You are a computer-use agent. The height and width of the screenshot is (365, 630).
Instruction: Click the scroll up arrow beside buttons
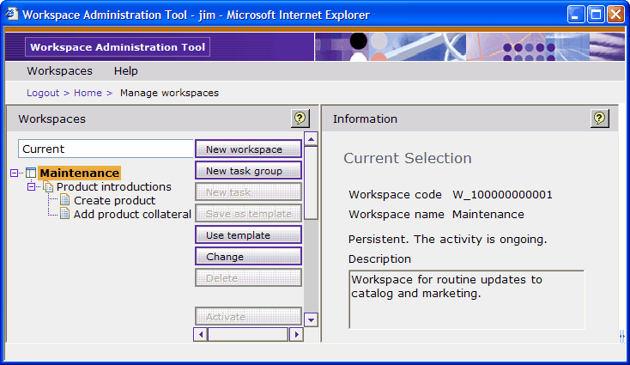coord(311,138)
